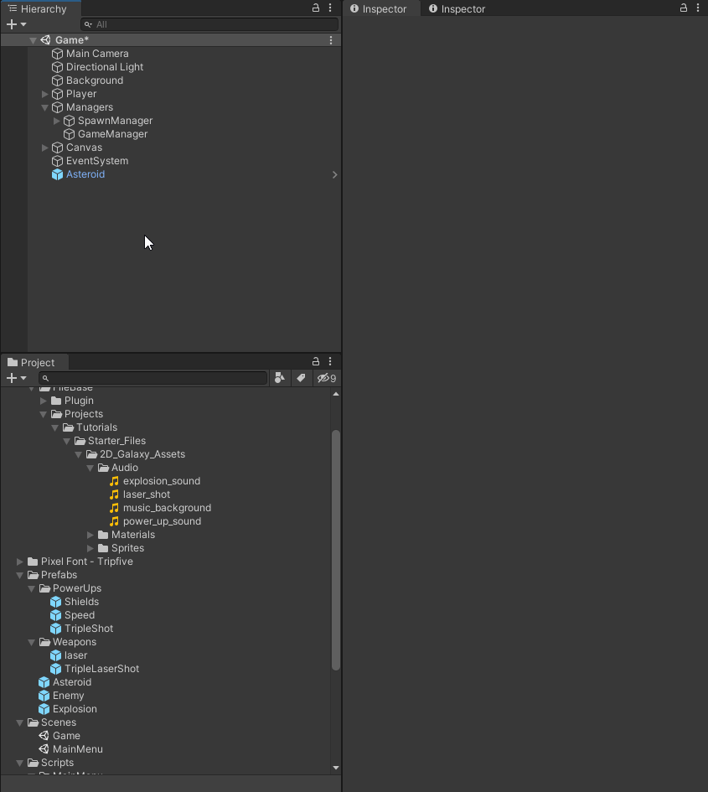This screenshot has width=708, height=792.
Task: Select Background in the Hierarchy
Action: point(95,80)
